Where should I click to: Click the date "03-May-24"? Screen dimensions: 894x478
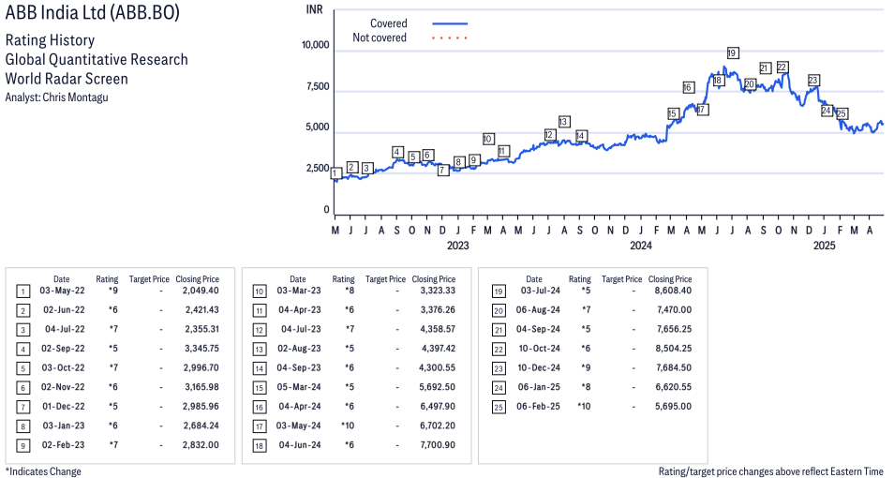pyautogui.click(x=298, y=426)
